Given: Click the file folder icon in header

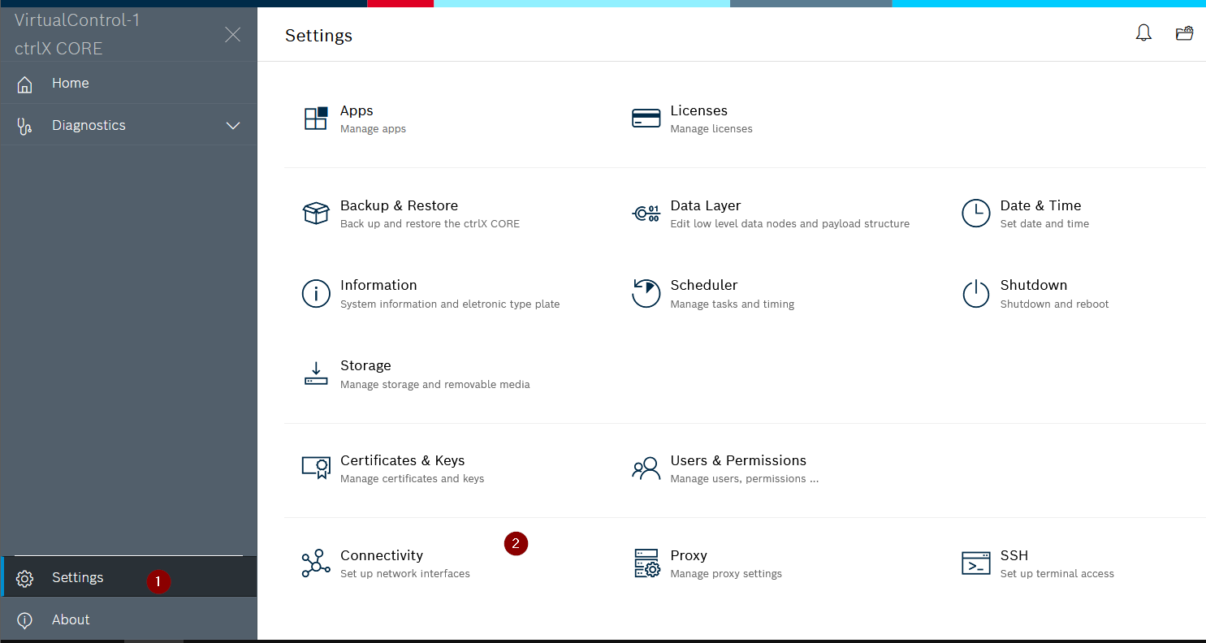Looking at the screenshot, I should click(x=1185, y=33).
